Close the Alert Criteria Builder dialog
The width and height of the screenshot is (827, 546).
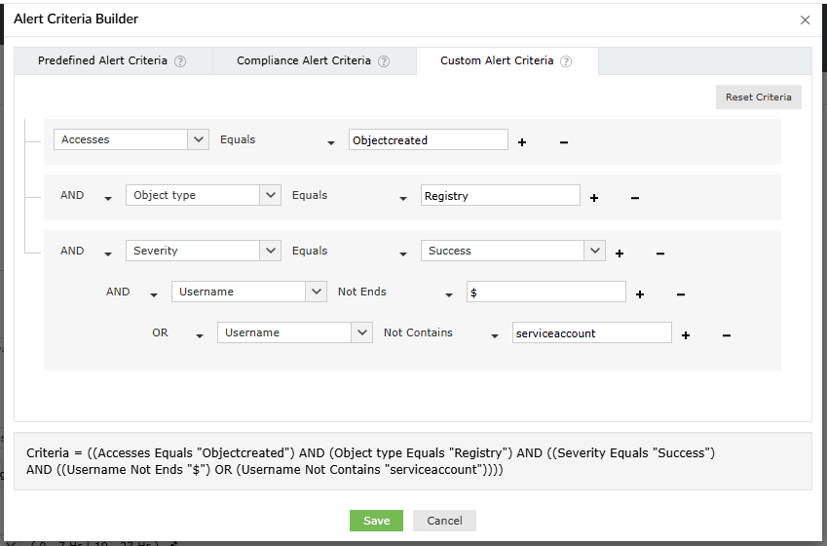[x=805, y=19]
